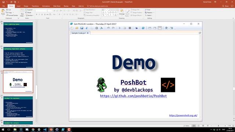Click Show Script Pane Maximized icon
The height and width of the screenshot is (132, 235).
point(160,28)
